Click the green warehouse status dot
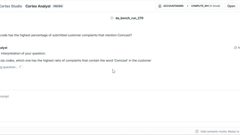 coord(187,6)
